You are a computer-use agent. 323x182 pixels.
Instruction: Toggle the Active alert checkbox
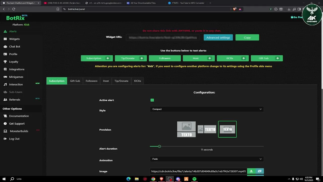[152, 100]
